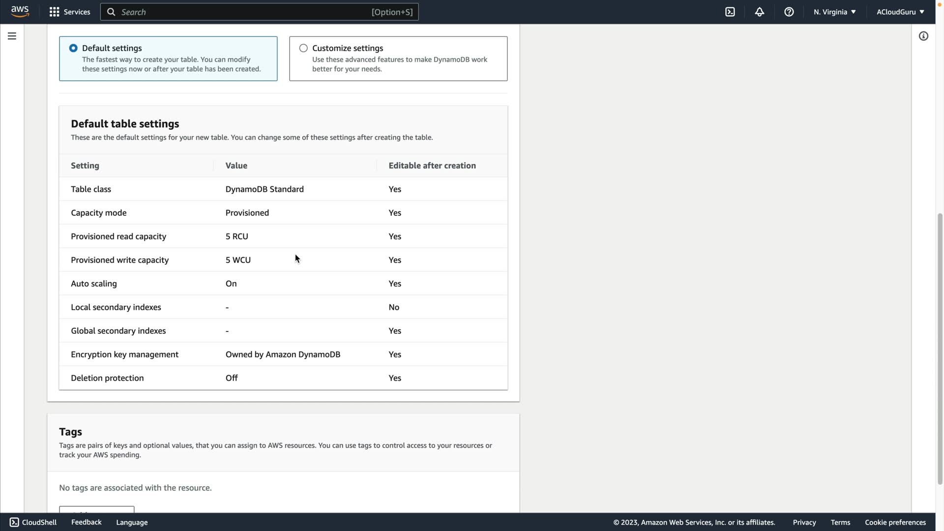Viewport: 944px width, 531px height.
Task: Open the Privacy link
Action: (x=804, y=522)
